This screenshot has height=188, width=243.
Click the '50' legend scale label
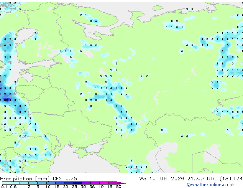pos(118,186)
